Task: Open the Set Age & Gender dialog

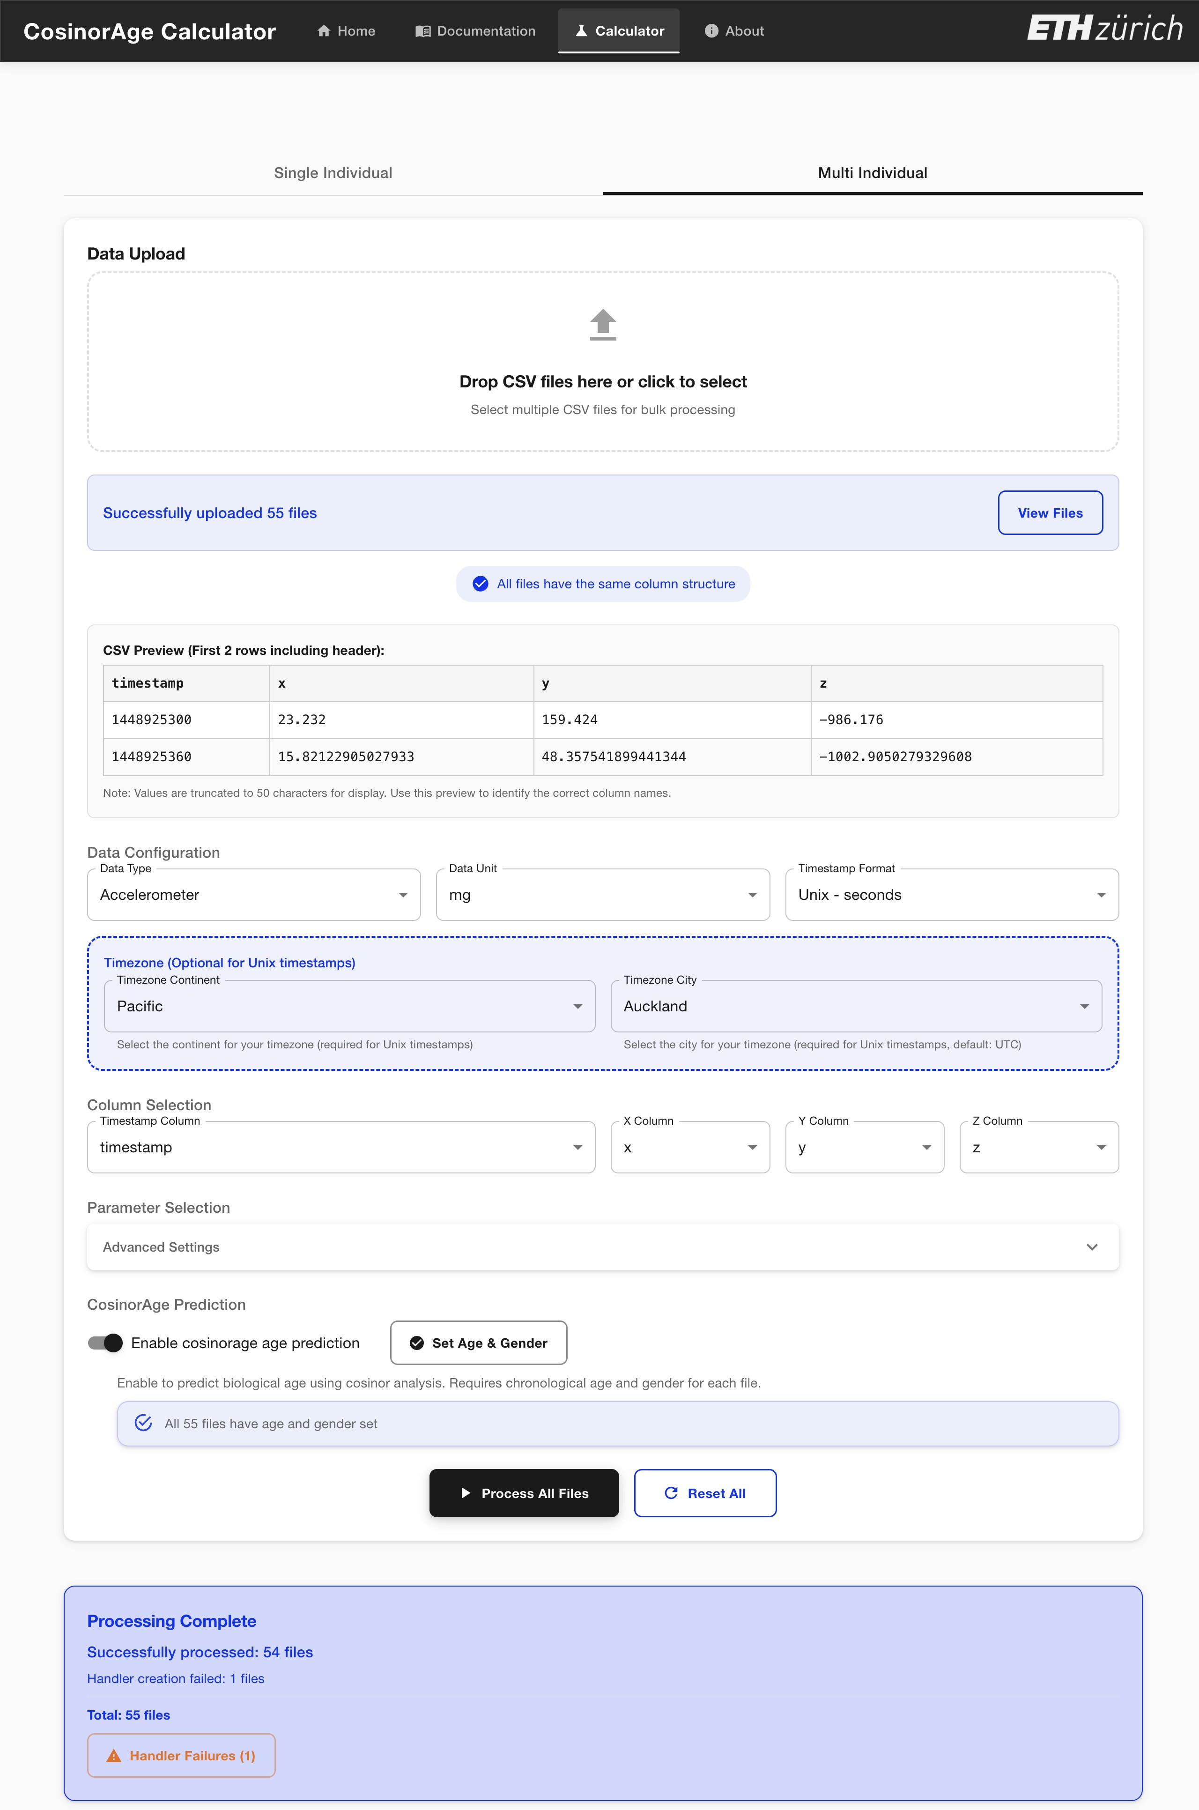Action: tap(479, 1343)
